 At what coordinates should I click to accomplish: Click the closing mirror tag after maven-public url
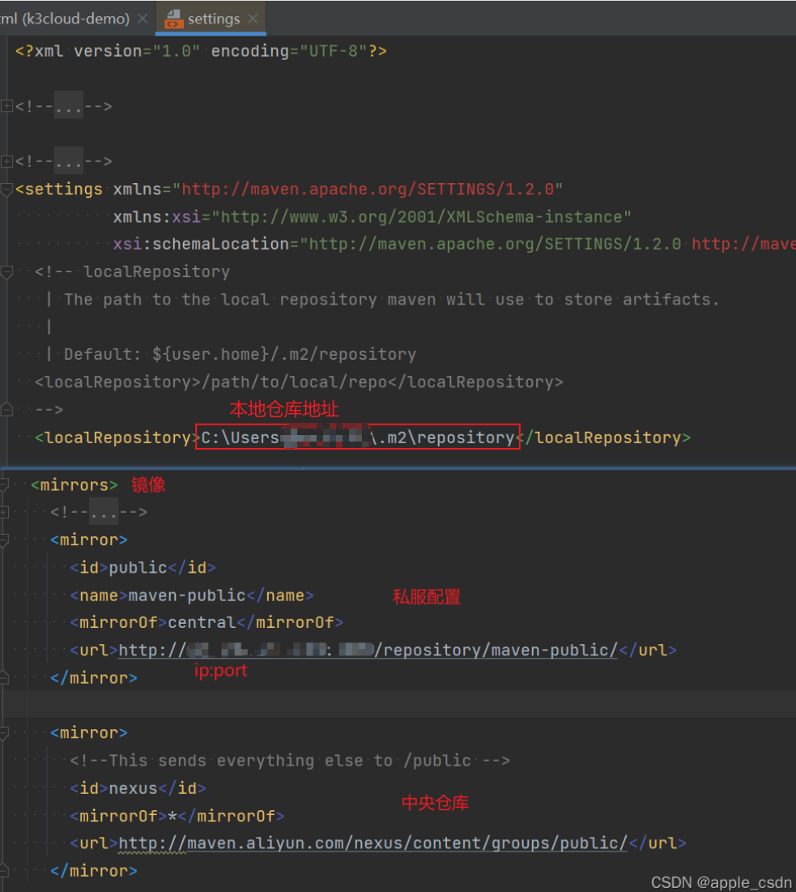point(94,678)
